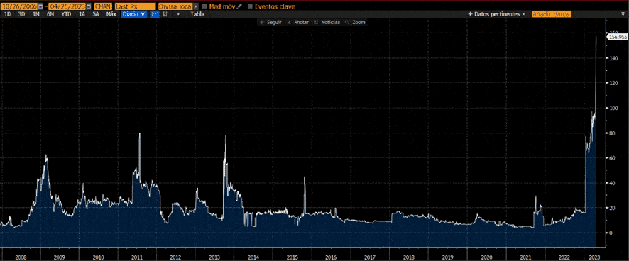The height and width of the screenshot is (261, 629).
Task: Click the 60 value on price axis
Action: (x=613, y=158)
